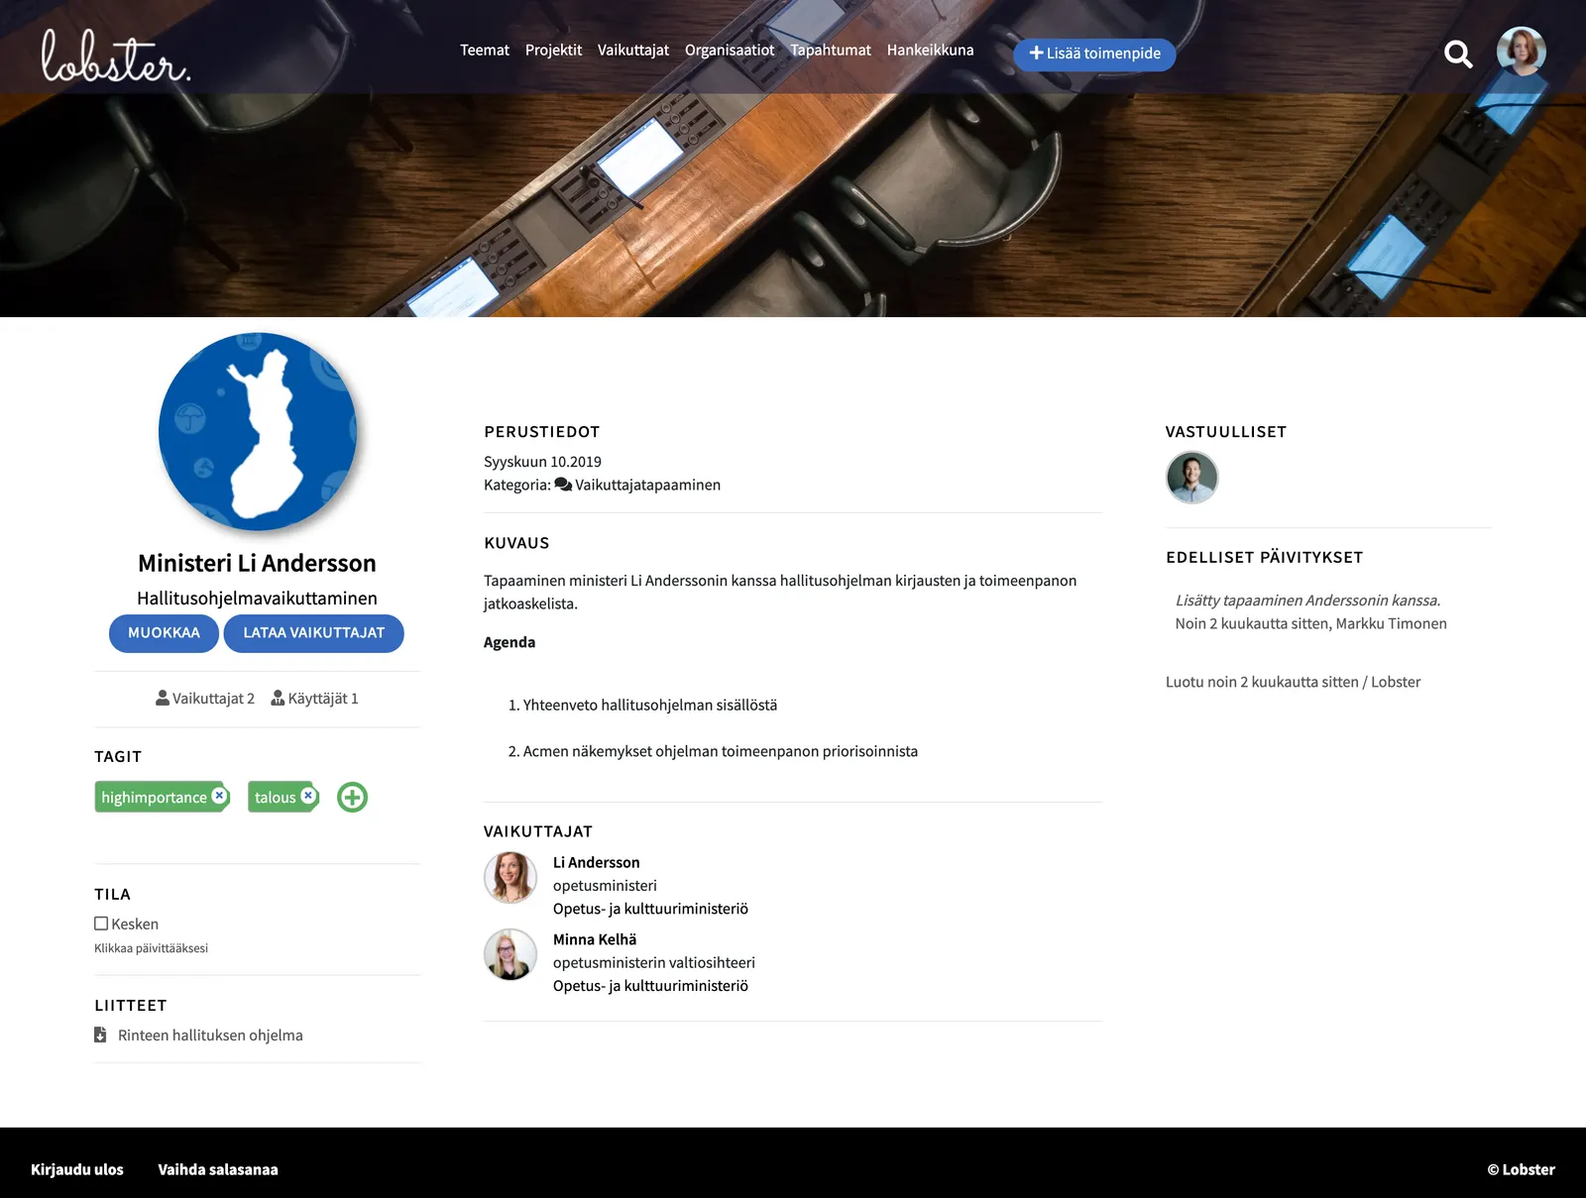Click agenda item Acmen näkemykset ohjelman toimeenpanon
This screenshot has width=1586, height=1198.
(x=721, y=751)
